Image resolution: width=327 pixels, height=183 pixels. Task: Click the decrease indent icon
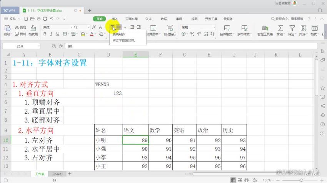pos(132,27)
